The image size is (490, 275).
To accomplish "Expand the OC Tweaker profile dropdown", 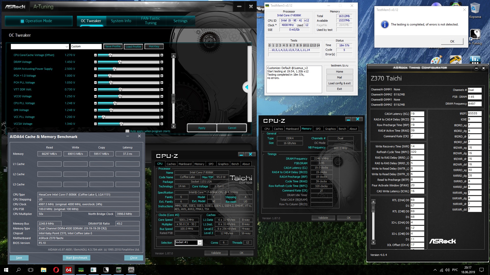I will click(67, 47).
